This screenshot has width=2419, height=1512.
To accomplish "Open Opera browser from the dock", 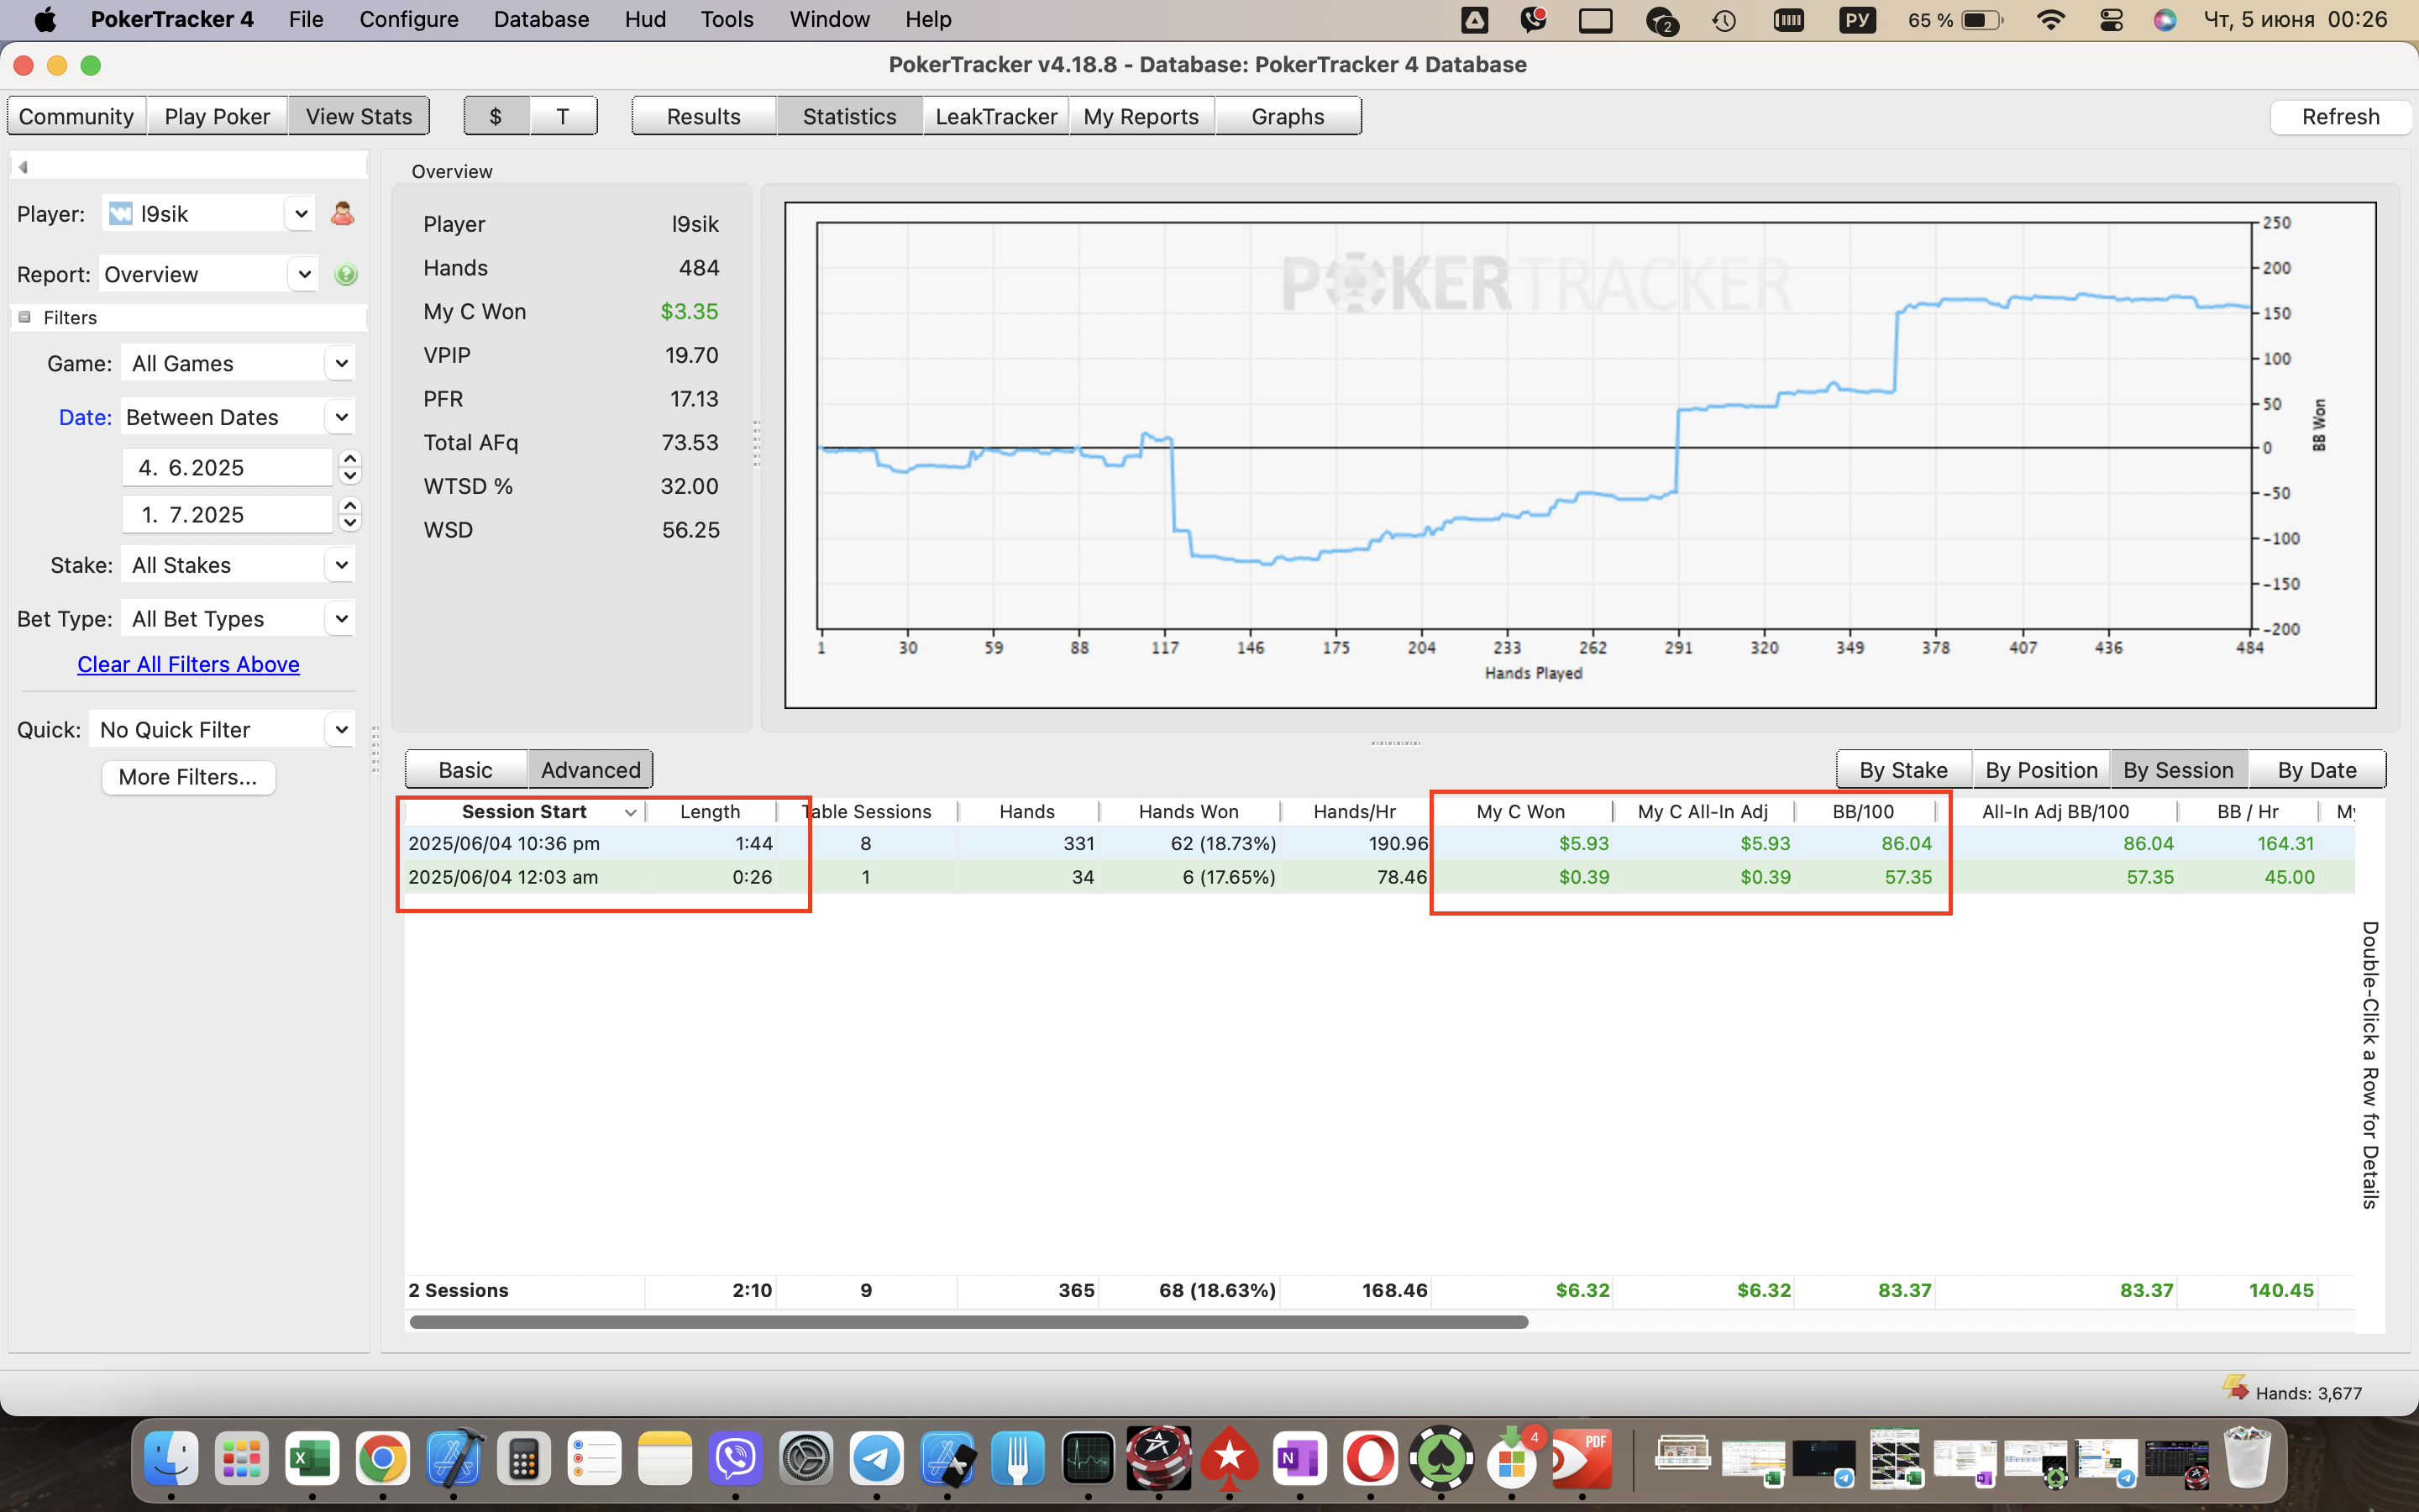I will 1371,1460.
